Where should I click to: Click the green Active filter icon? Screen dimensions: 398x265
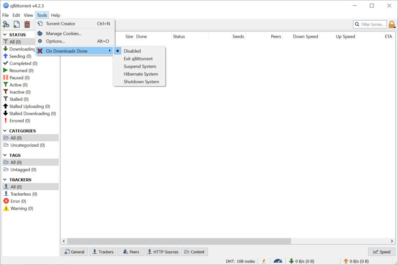[x=5, y=84]
